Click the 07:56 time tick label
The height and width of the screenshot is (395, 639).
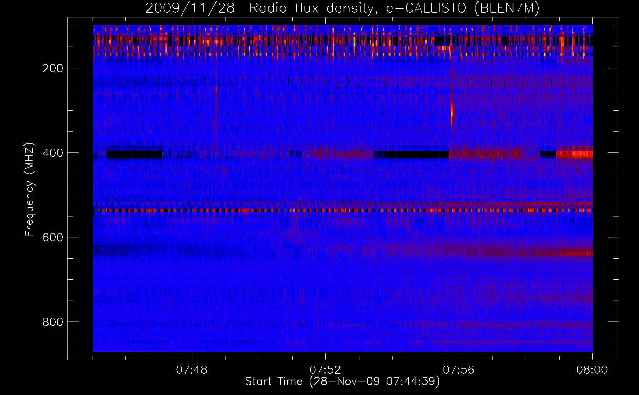click(x=459, y=370)
